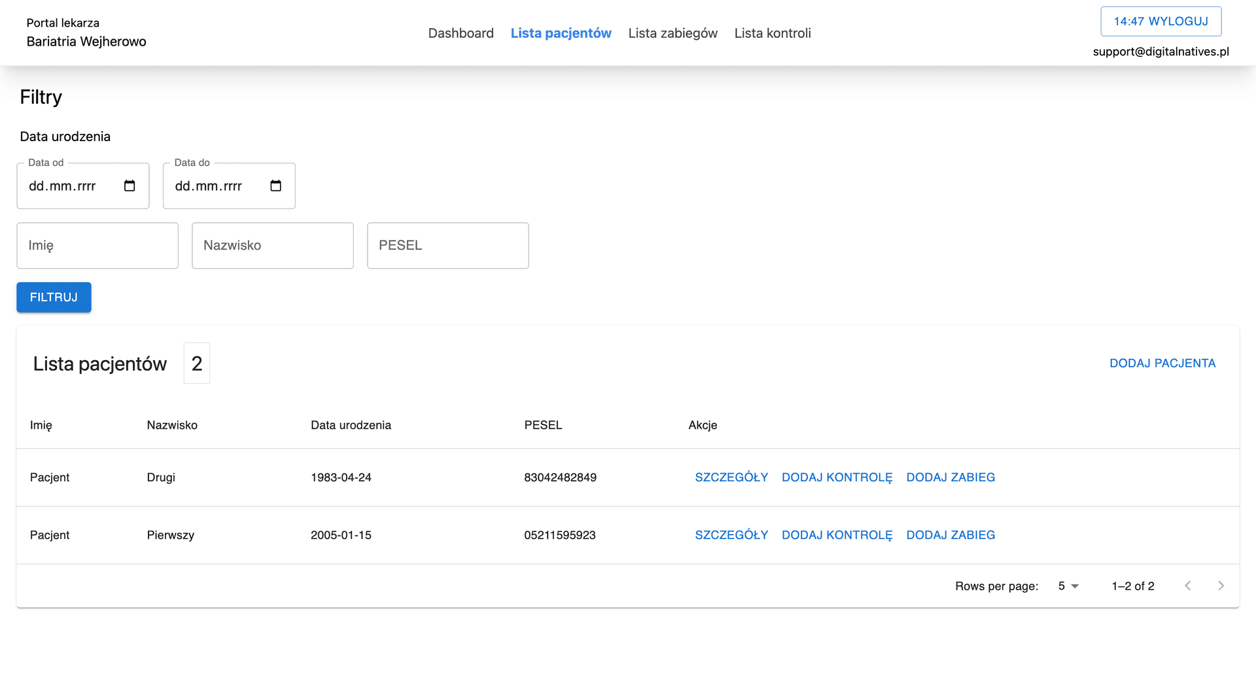Click birth date 1983-04-24
This screenshot has height=683, width=1256.
pos(341,478)
